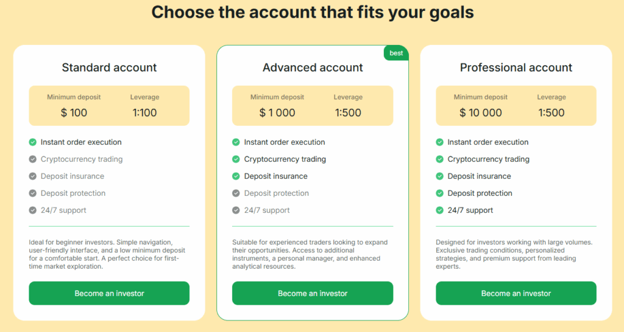Click gray check icon beside Advanced Deposit protection
This screenshot has width=624, height=332.
click(x=236, y=193)
